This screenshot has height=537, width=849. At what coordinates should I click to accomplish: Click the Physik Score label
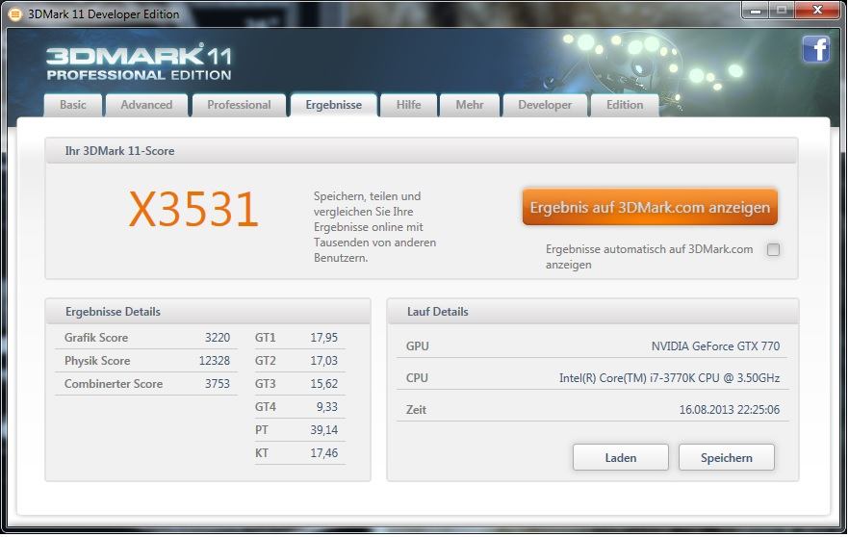(x=97, y=361)
